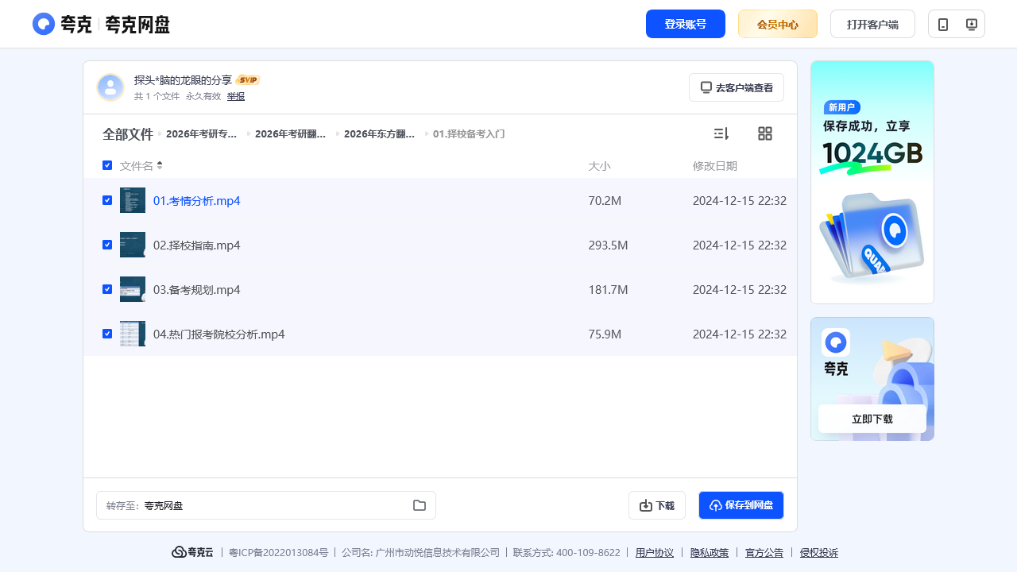The height and width of the screenshot is (572, 1017).
Task: Click the folder icon in save destination field
Action: tap(420, 505)
